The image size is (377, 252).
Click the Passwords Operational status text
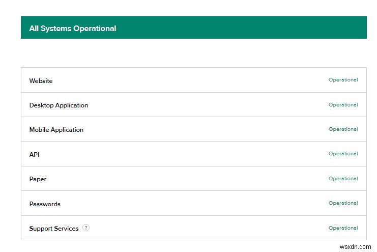pos(343,203)
